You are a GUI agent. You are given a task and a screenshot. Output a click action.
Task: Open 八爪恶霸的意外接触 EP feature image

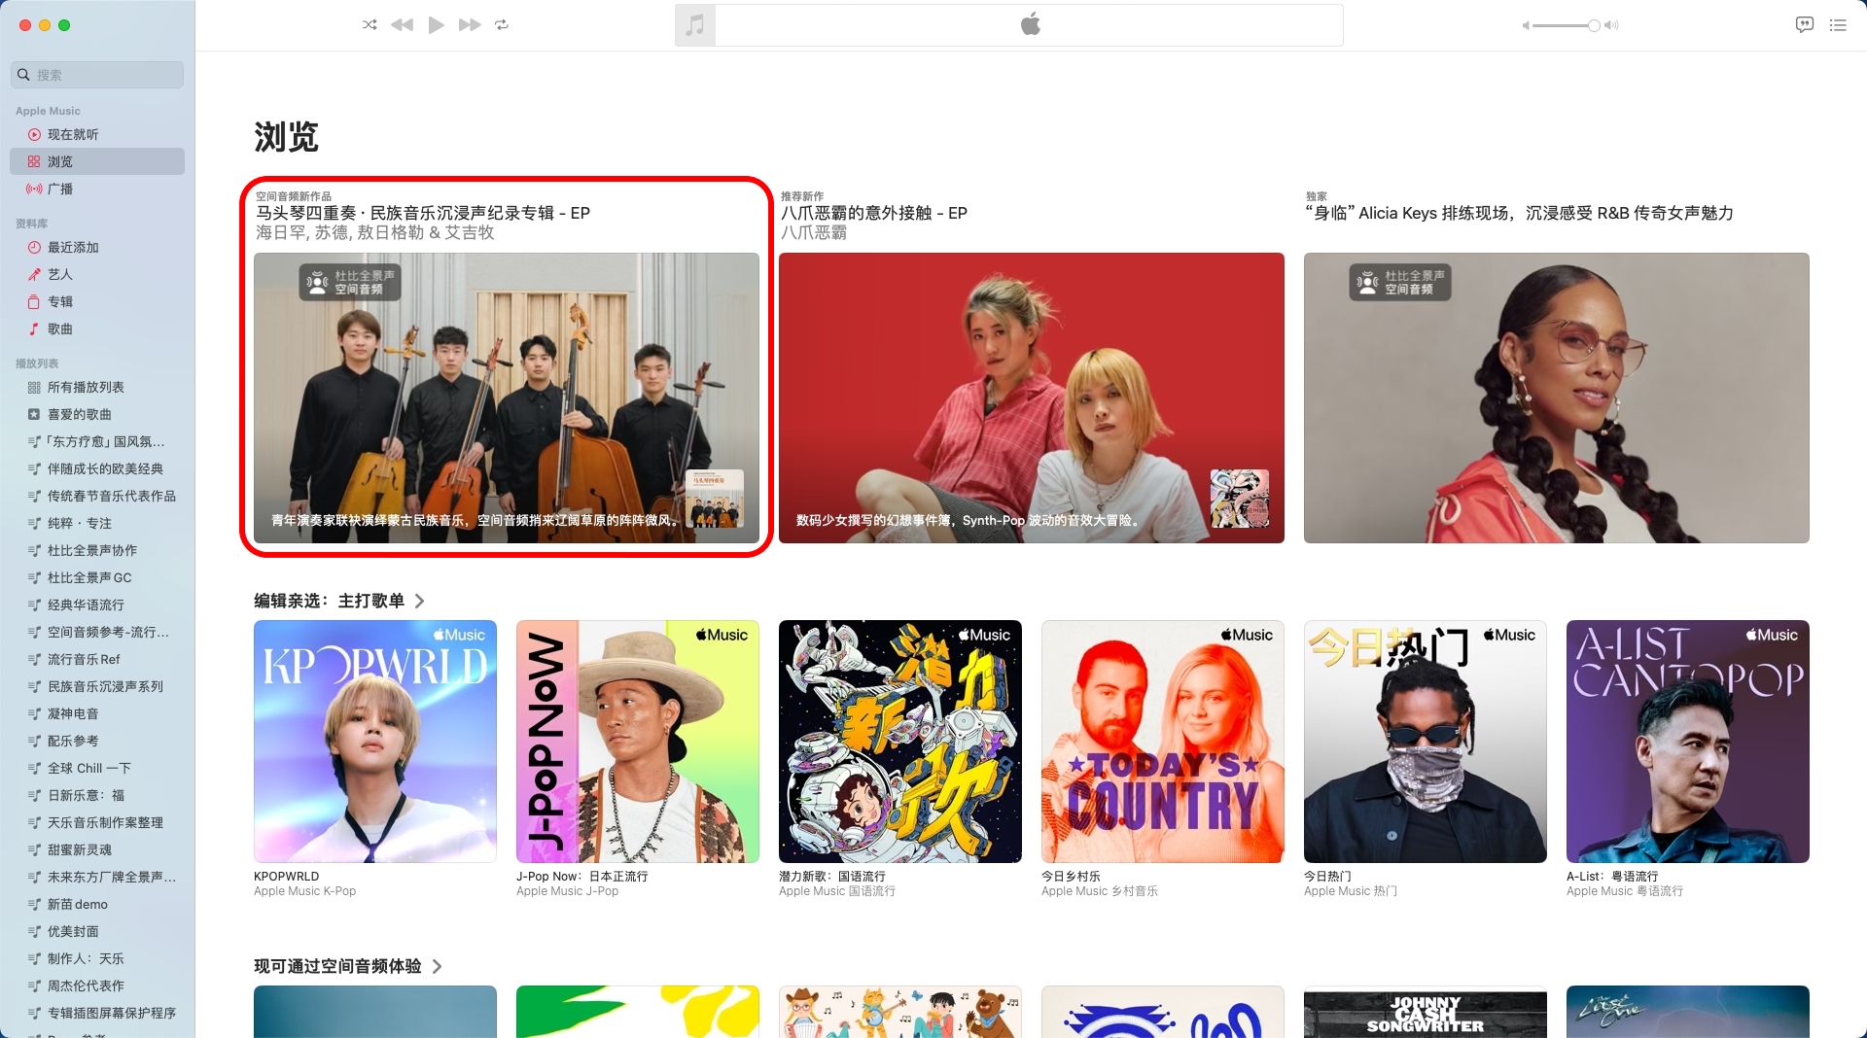click(1032, 398)
